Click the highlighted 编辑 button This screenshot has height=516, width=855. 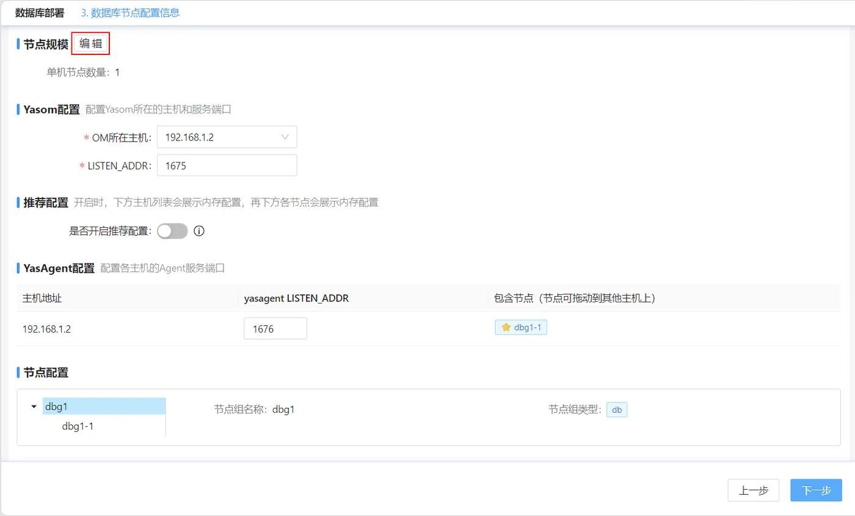pyautogui.click(x=90, y=43)
